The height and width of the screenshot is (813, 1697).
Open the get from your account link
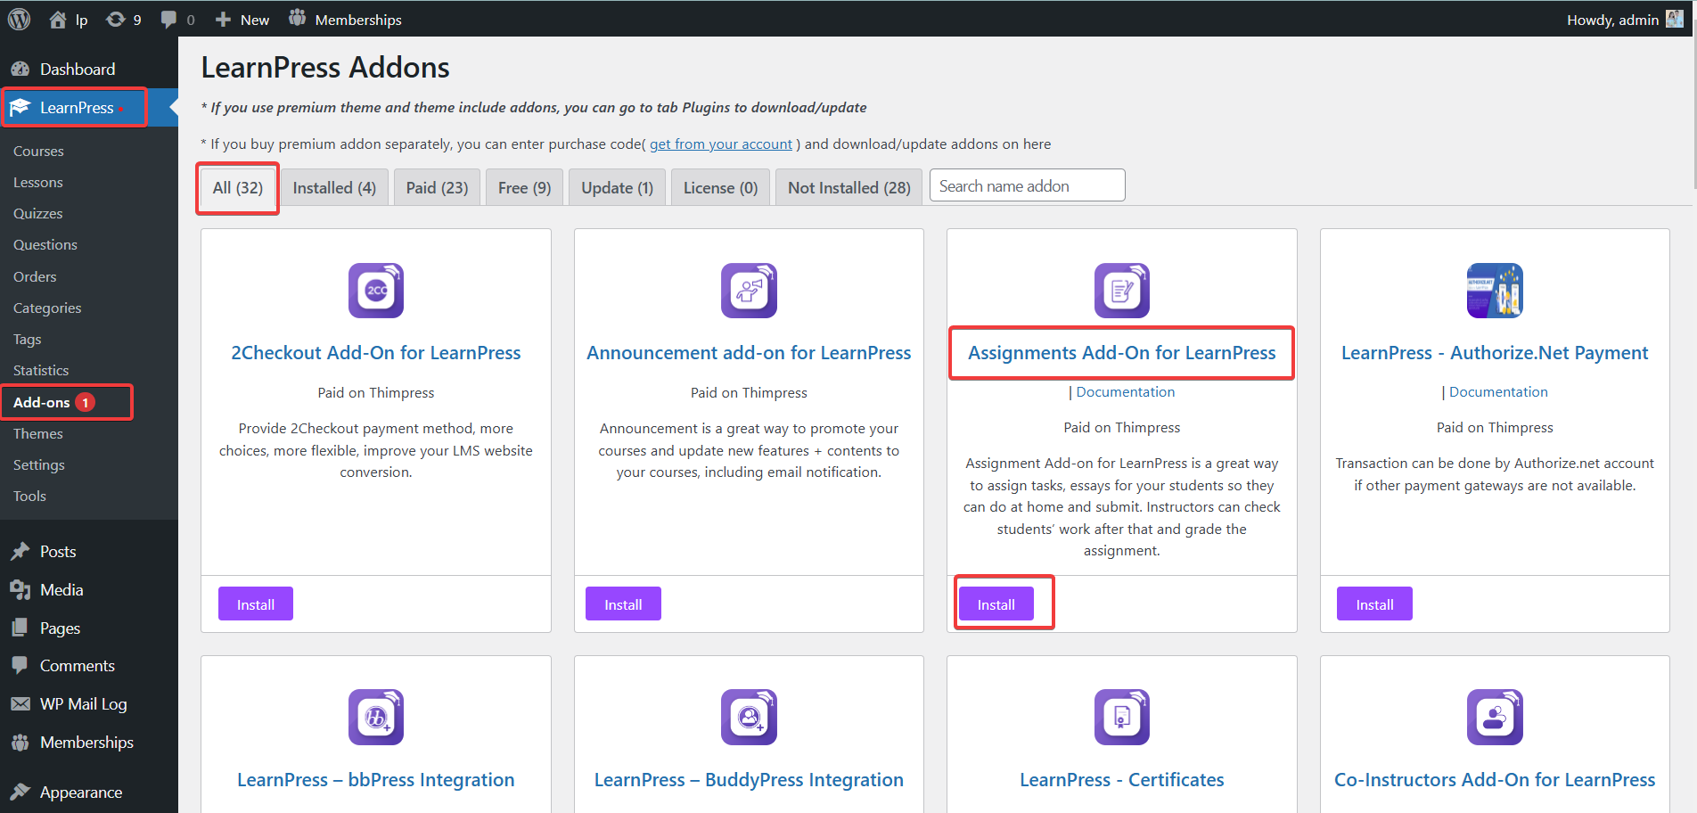click(x=720, y=144)
